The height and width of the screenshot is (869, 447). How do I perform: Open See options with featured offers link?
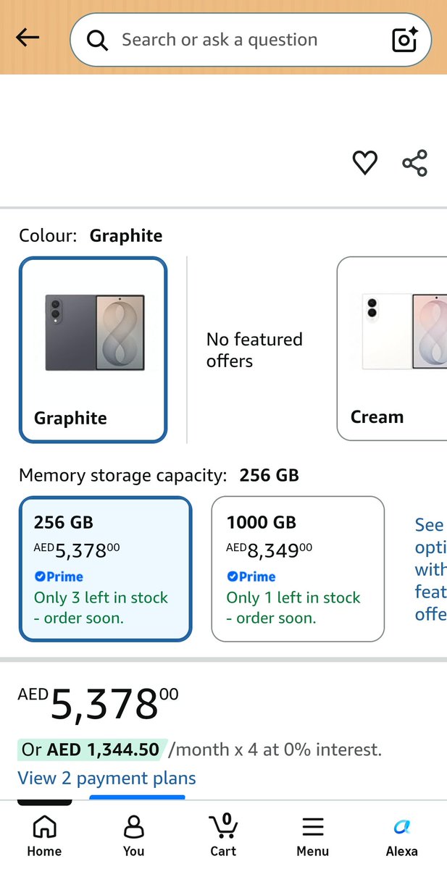430,569
